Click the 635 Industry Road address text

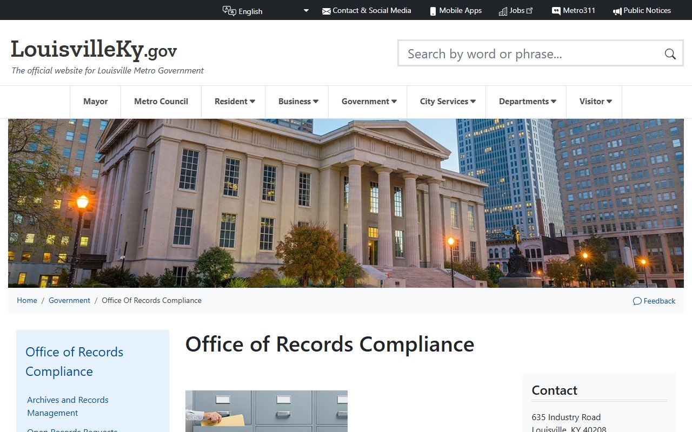pyautogui.click(x=566, y=417)
